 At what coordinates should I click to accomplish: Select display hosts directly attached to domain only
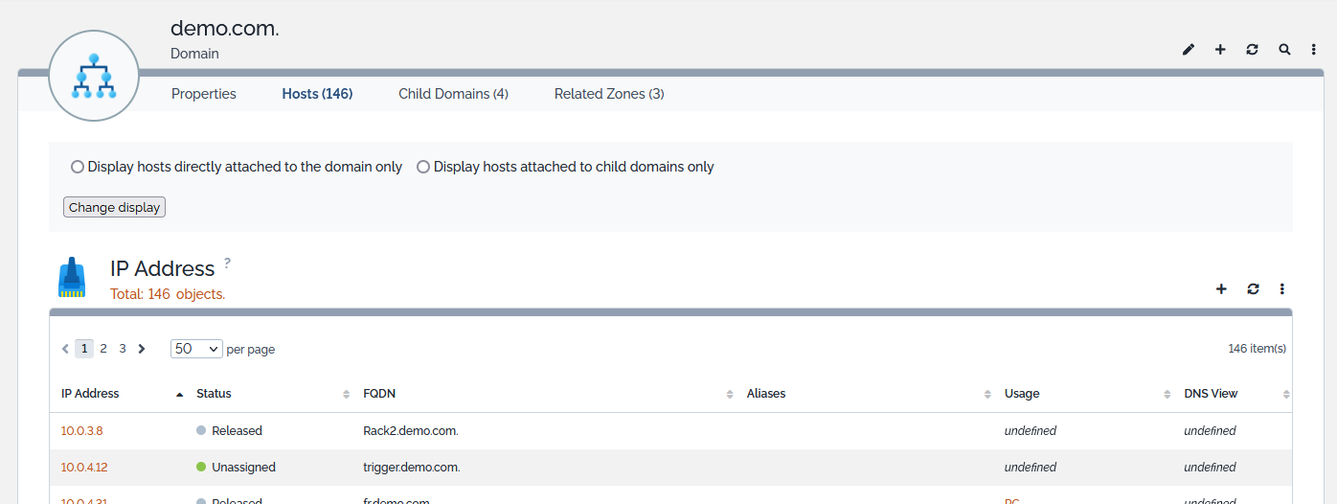coord(78,167)
